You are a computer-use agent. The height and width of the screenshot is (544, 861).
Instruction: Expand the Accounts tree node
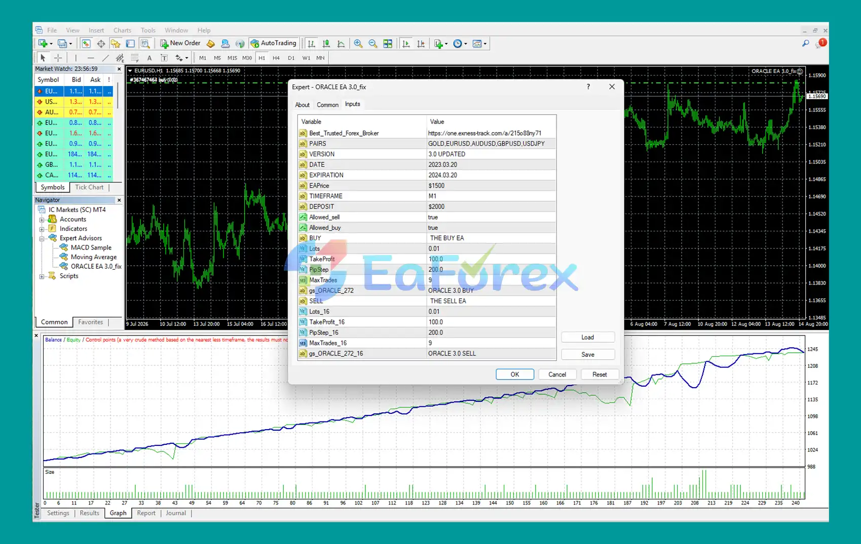coord(42,220)
